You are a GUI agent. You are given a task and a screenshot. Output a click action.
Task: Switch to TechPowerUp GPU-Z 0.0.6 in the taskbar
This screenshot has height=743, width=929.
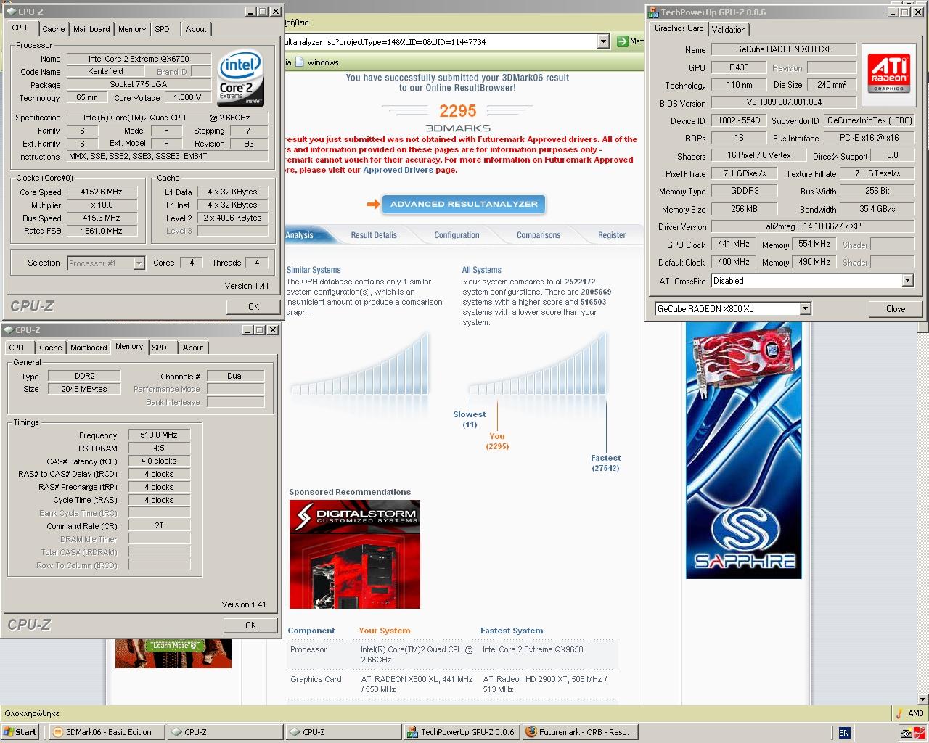pos(461,732)
